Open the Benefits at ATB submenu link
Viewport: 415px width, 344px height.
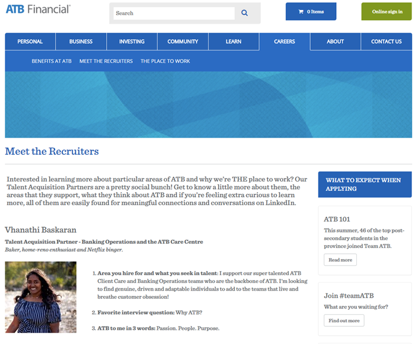(52, 61)
